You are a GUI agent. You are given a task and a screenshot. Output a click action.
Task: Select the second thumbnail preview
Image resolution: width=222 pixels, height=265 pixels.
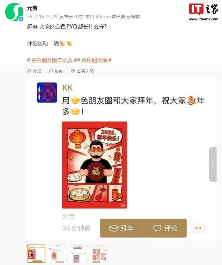pos(57,253)
